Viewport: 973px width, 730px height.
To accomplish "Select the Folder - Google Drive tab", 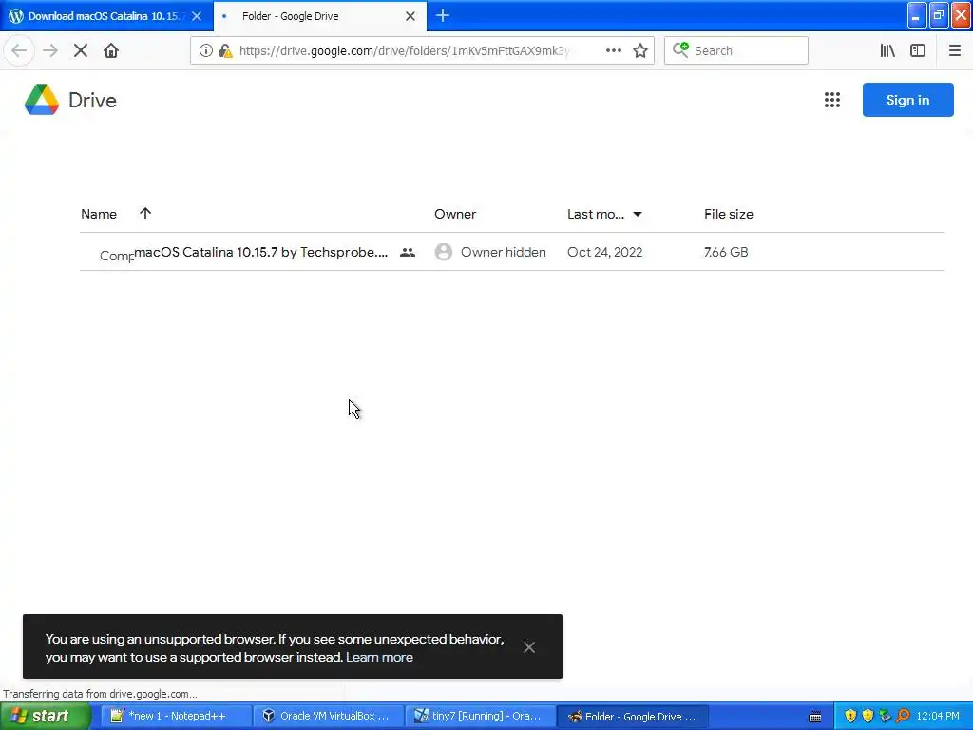I will tap(319, 16).
